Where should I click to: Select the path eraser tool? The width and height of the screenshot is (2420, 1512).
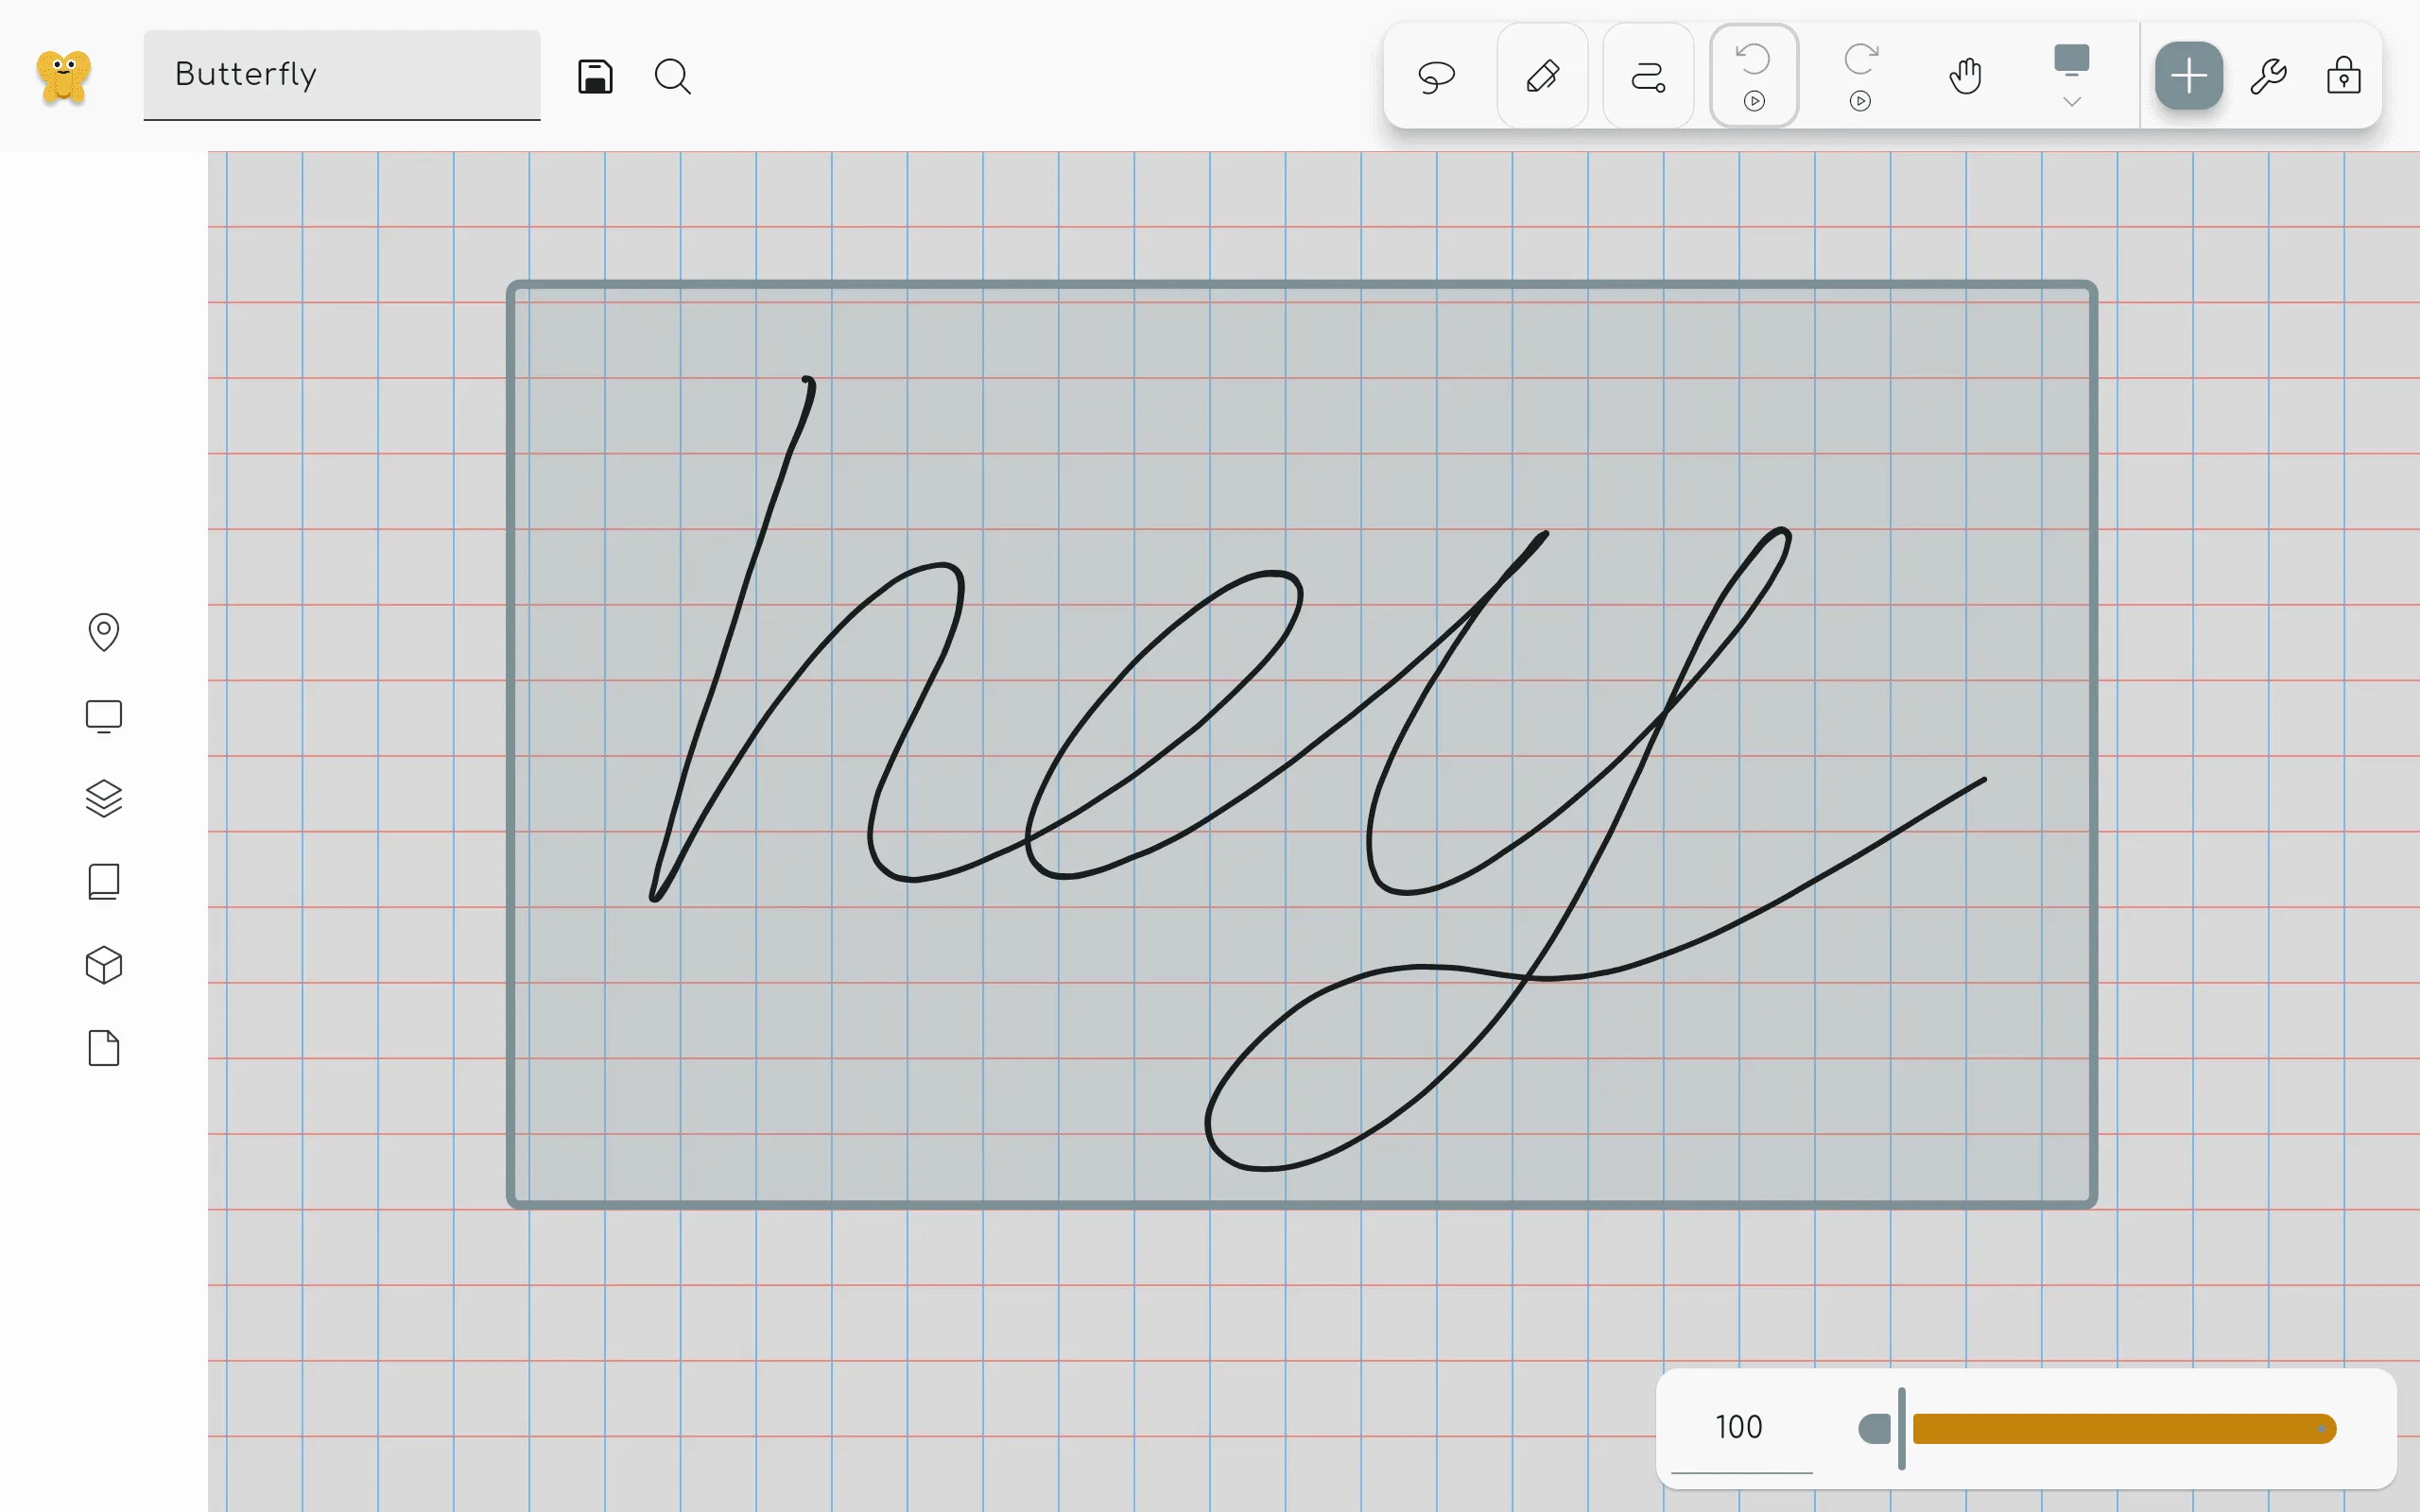pos(1647,76)
